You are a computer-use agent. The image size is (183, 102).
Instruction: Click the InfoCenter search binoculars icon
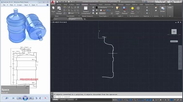143,2
